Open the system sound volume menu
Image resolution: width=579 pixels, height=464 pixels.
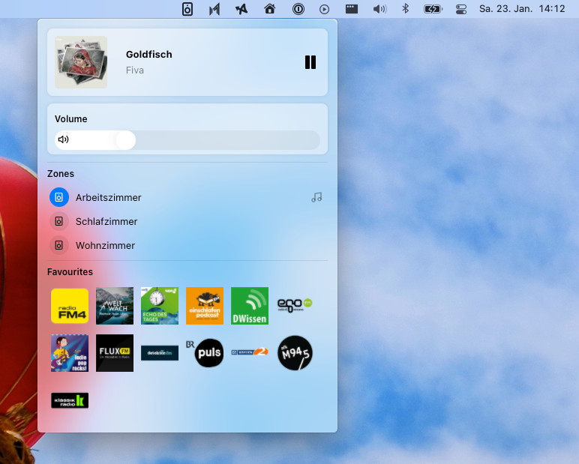coord(379,9)
